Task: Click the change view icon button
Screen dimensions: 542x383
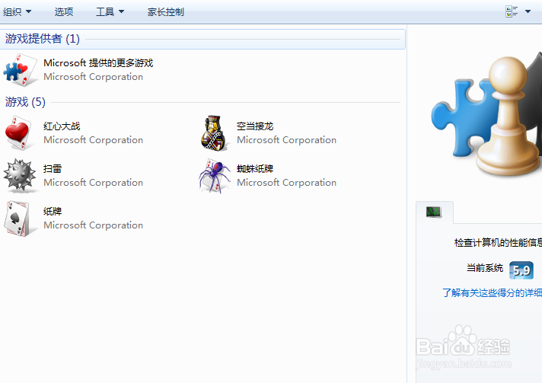Action: pos(512,11)
